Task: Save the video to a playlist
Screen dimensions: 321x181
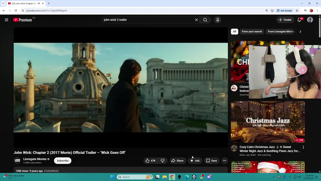Action: pyautogui.click(x=211, y=161)
